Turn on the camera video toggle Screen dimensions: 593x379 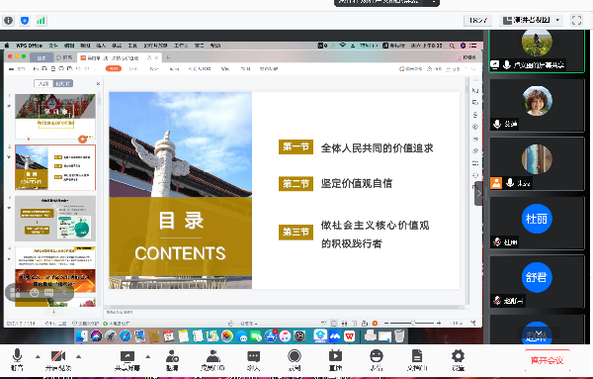coord(58,359)
